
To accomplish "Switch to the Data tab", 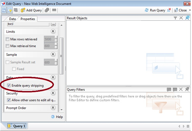I will (12, 19).
